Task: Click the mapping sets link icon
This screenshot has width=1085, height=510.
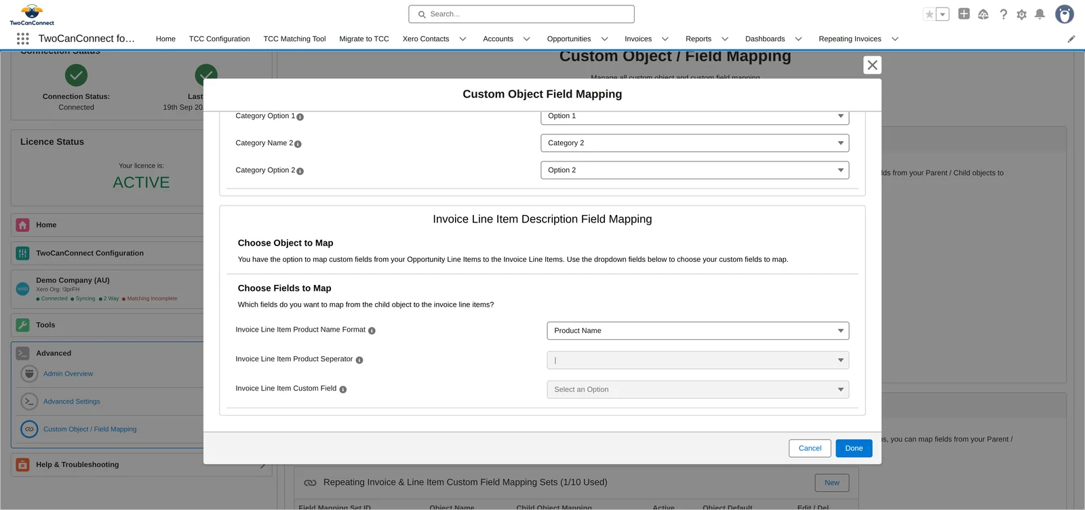Action: point(310,483)
